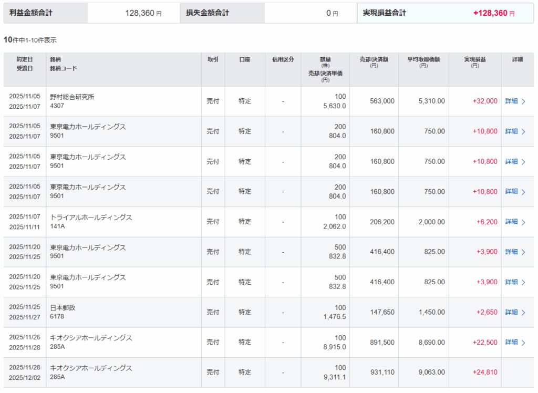Click the chevron arrow beside トライアルホールディングス 詳細
538x393 pixels.
(x=523, y=222)
